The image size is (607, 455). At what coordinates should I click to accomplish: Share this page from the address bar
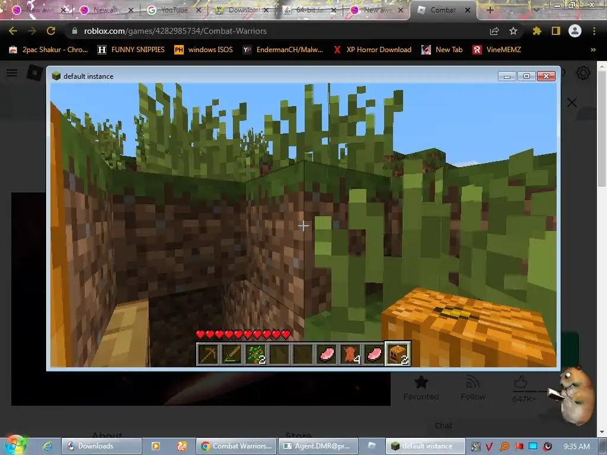click(x=494, y=31)
